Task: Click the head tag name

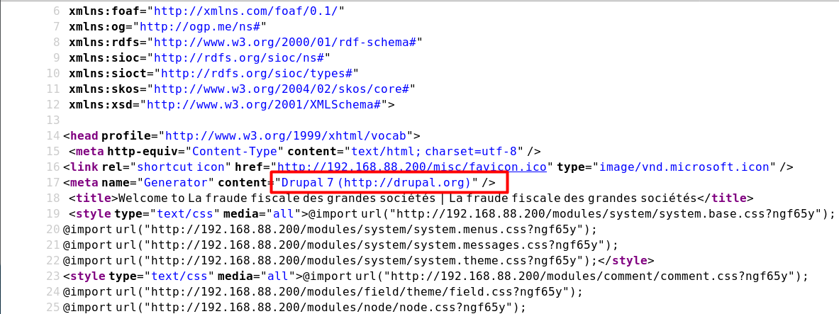Action: coord(84,135)
